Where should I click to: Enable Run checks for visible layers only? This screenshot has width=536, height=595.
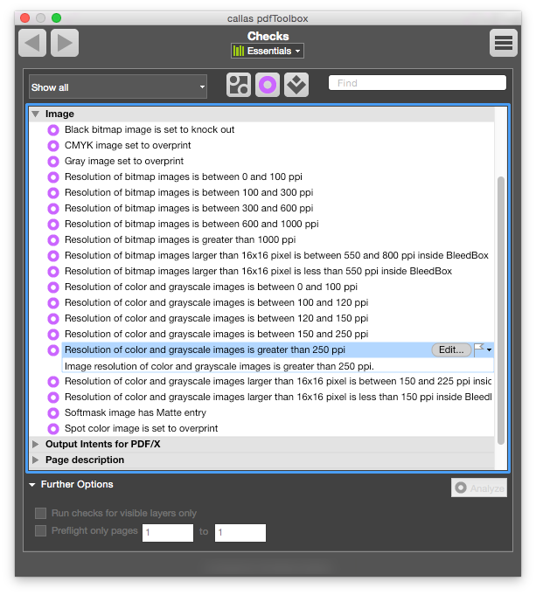click(x=40, y=514)
